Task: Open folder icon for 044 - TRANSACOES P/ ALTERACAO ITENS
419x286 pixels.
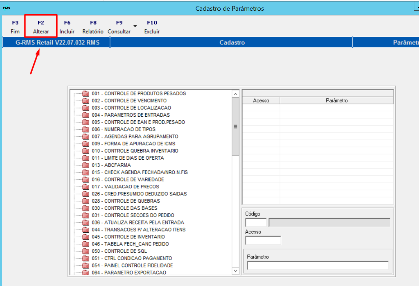Action: pyautogui.click(x=86, y=230)
